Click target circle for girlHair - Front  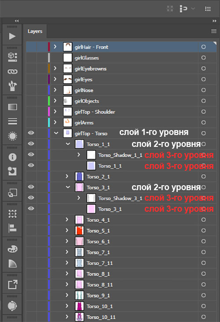coord(203,47)
